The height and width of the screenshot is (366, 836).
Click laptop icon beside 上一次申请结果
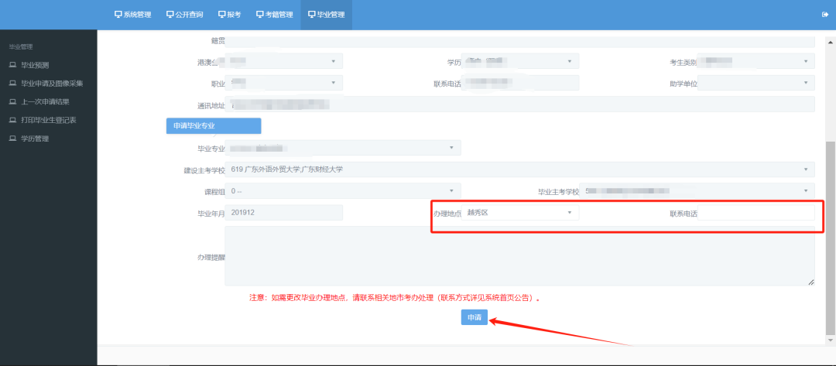[x=13, y=102]
